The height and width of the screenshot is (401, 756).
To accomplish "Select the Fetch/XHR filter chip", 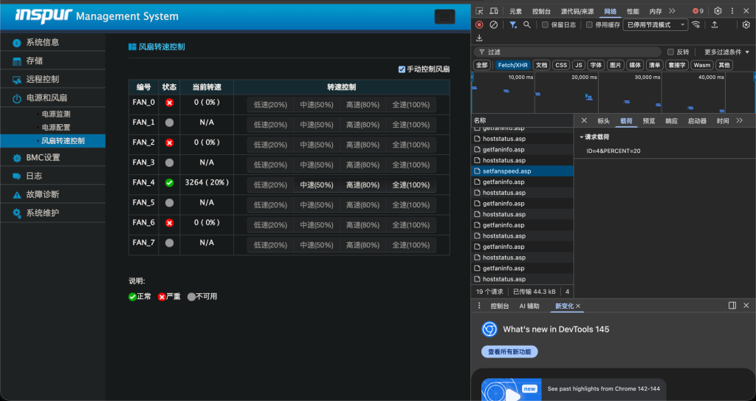I will point(513,65).
